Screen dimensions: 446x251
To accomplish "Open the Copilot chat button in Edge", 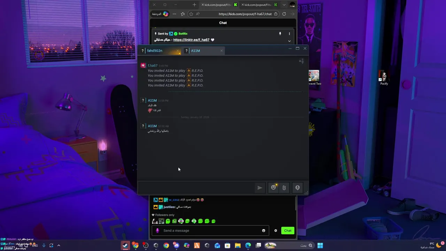I will click(x=160, y=14).
